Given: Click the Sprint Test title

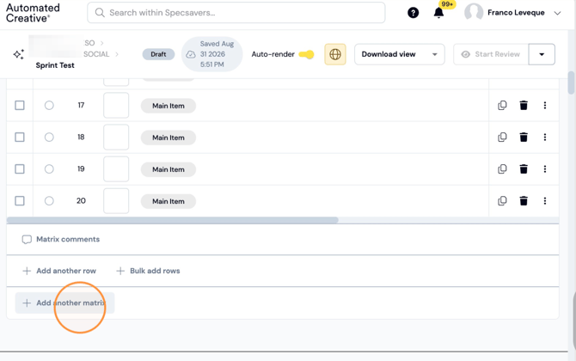Looking at the screenshot, I should [55, 65].
